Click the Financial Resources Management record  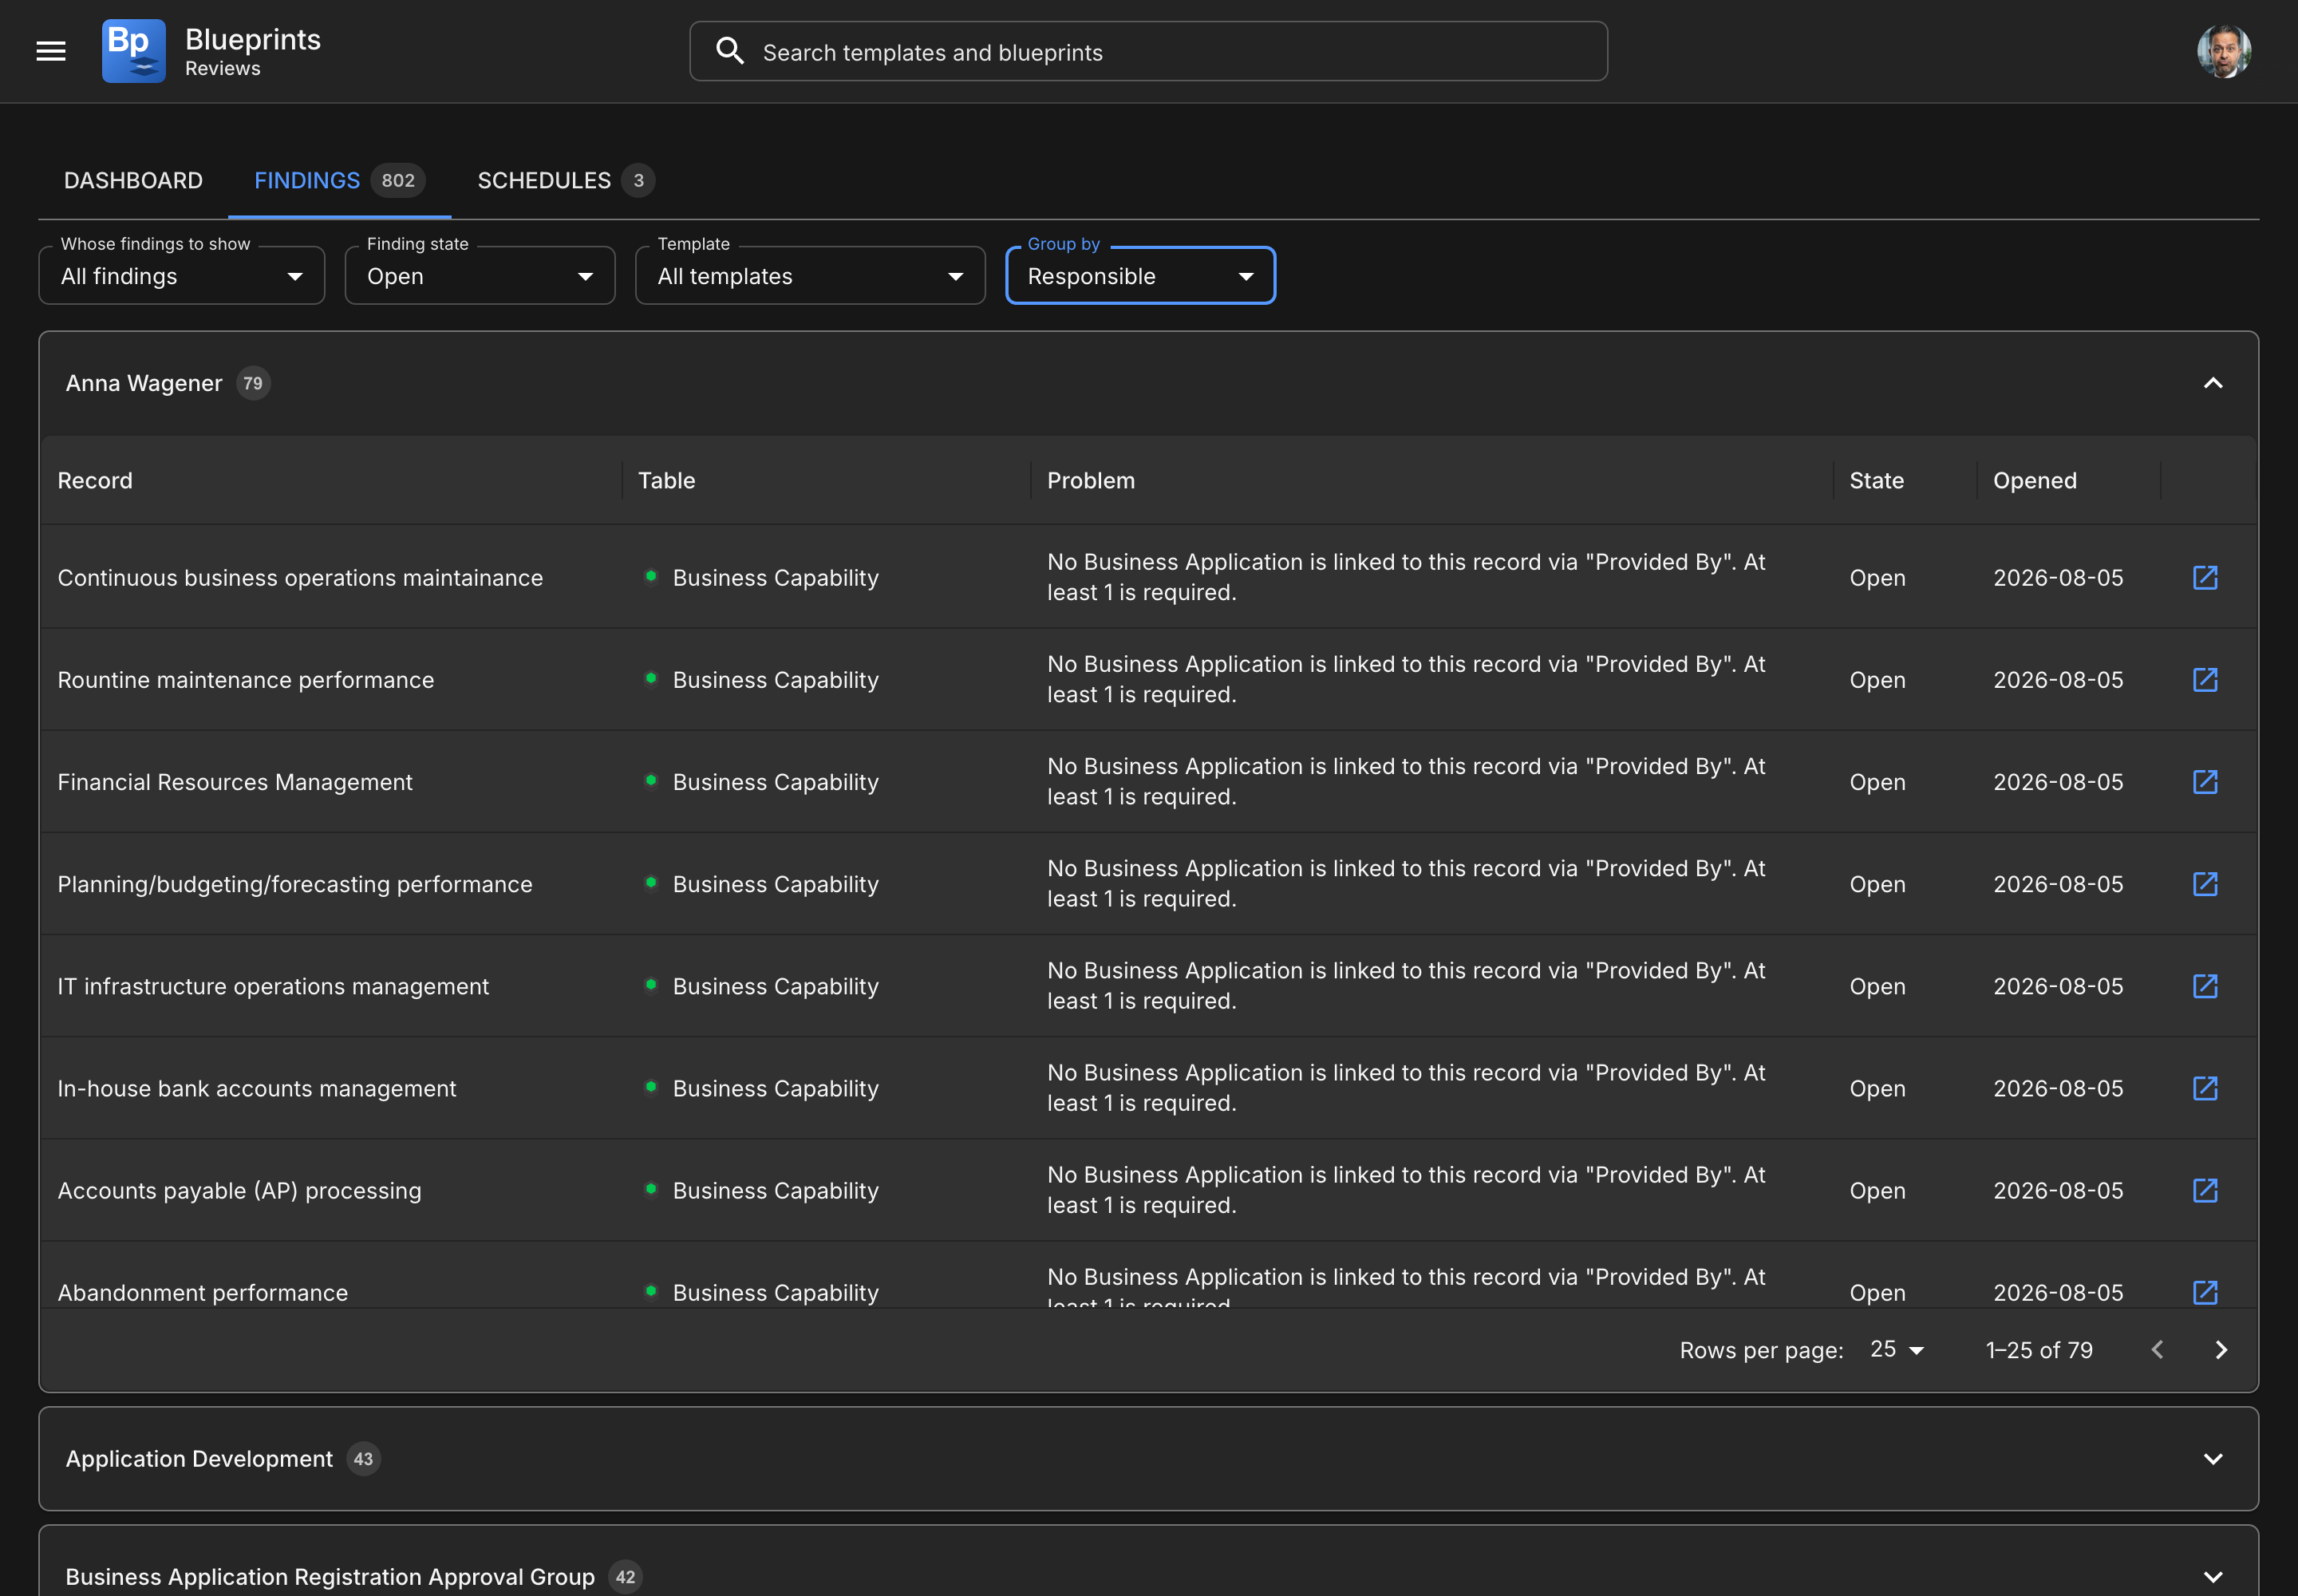235,782
